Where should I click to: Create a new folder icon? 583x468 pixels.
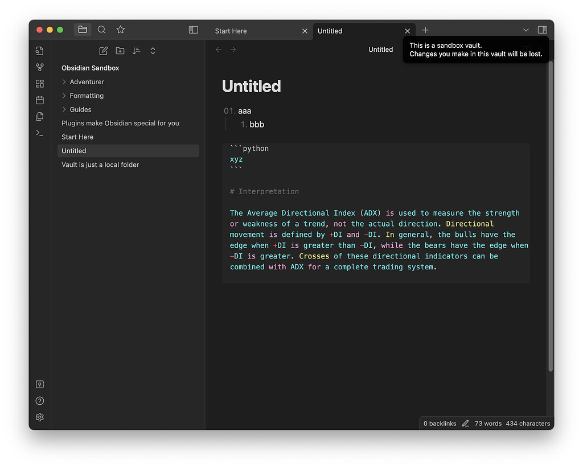(120, 51)
